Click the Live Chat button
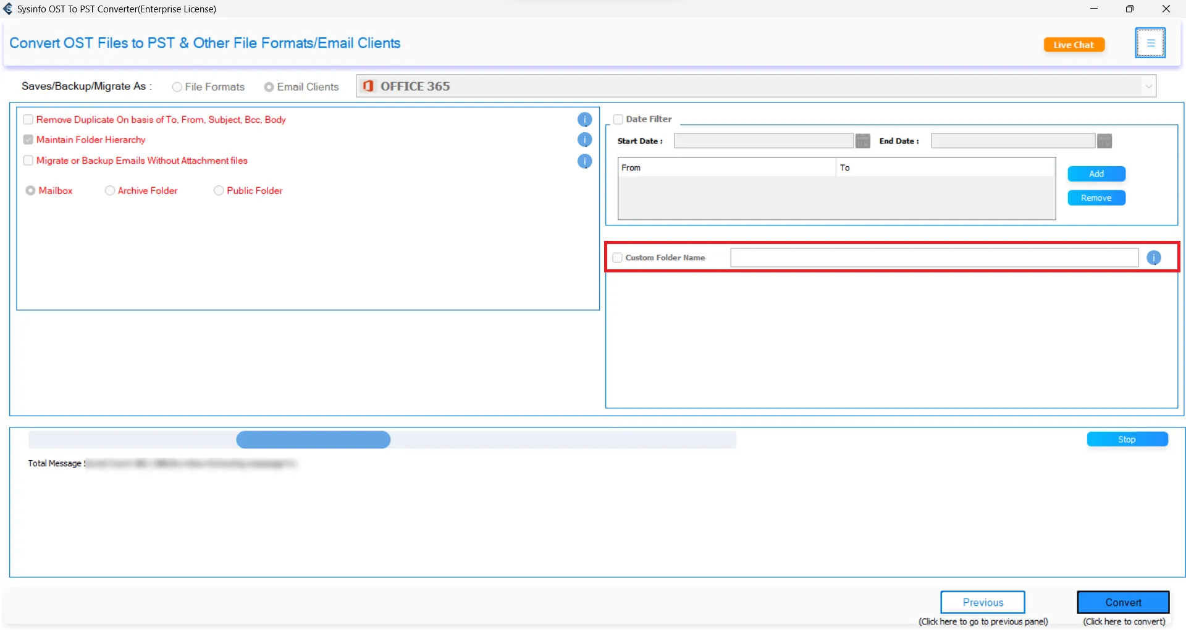Screen dimensions: 1186x630 point(1074,45)
